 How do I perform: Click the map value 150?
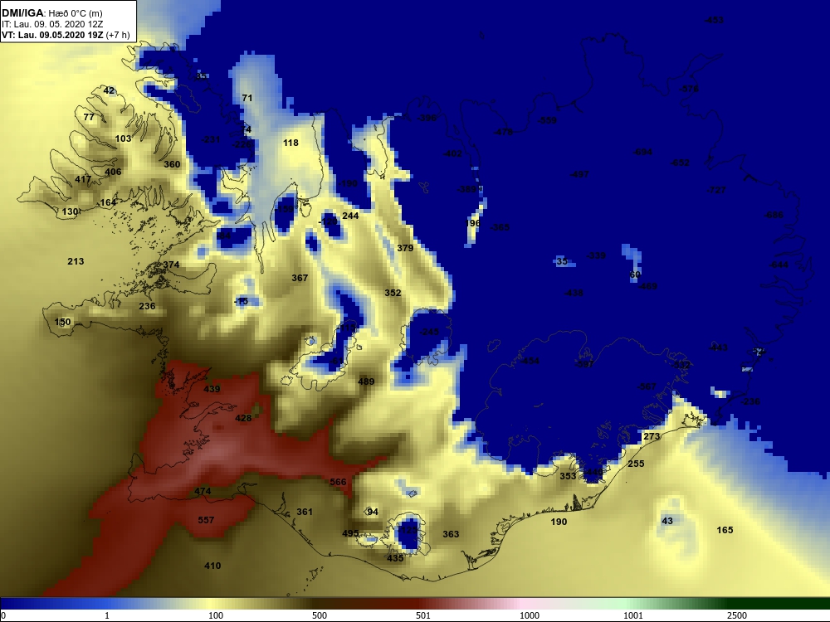(x=62, y=322)
